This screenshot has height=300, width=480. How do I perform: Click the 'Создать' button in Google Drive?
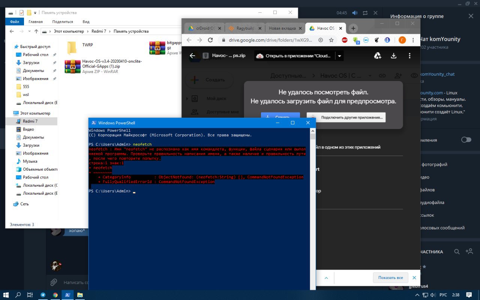(x=210, y=80)
